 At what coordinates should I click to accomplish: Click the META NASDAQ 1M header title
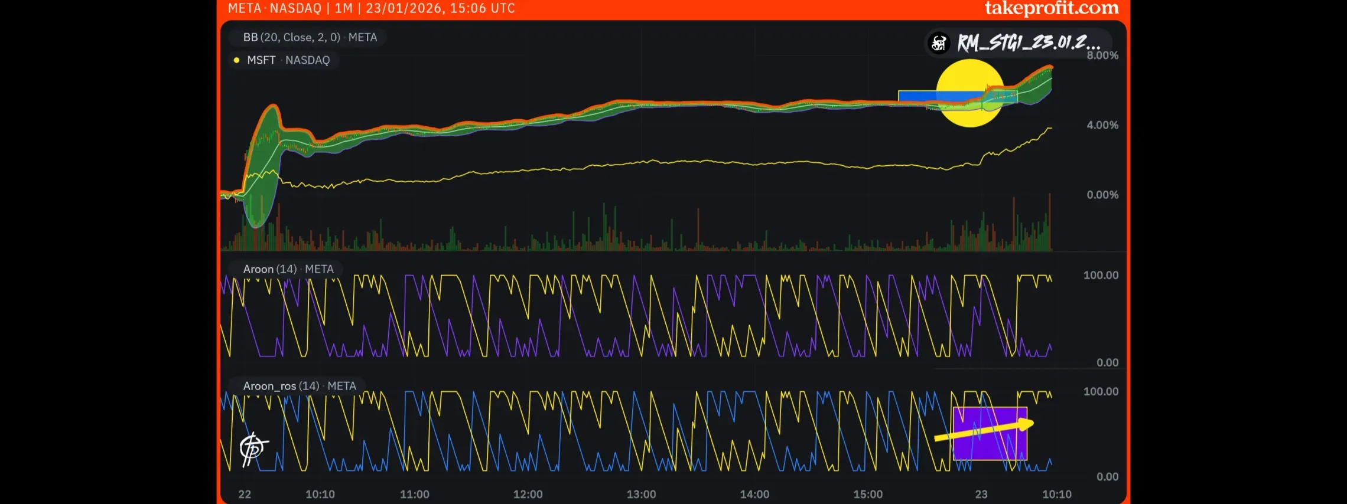[371, 8]
